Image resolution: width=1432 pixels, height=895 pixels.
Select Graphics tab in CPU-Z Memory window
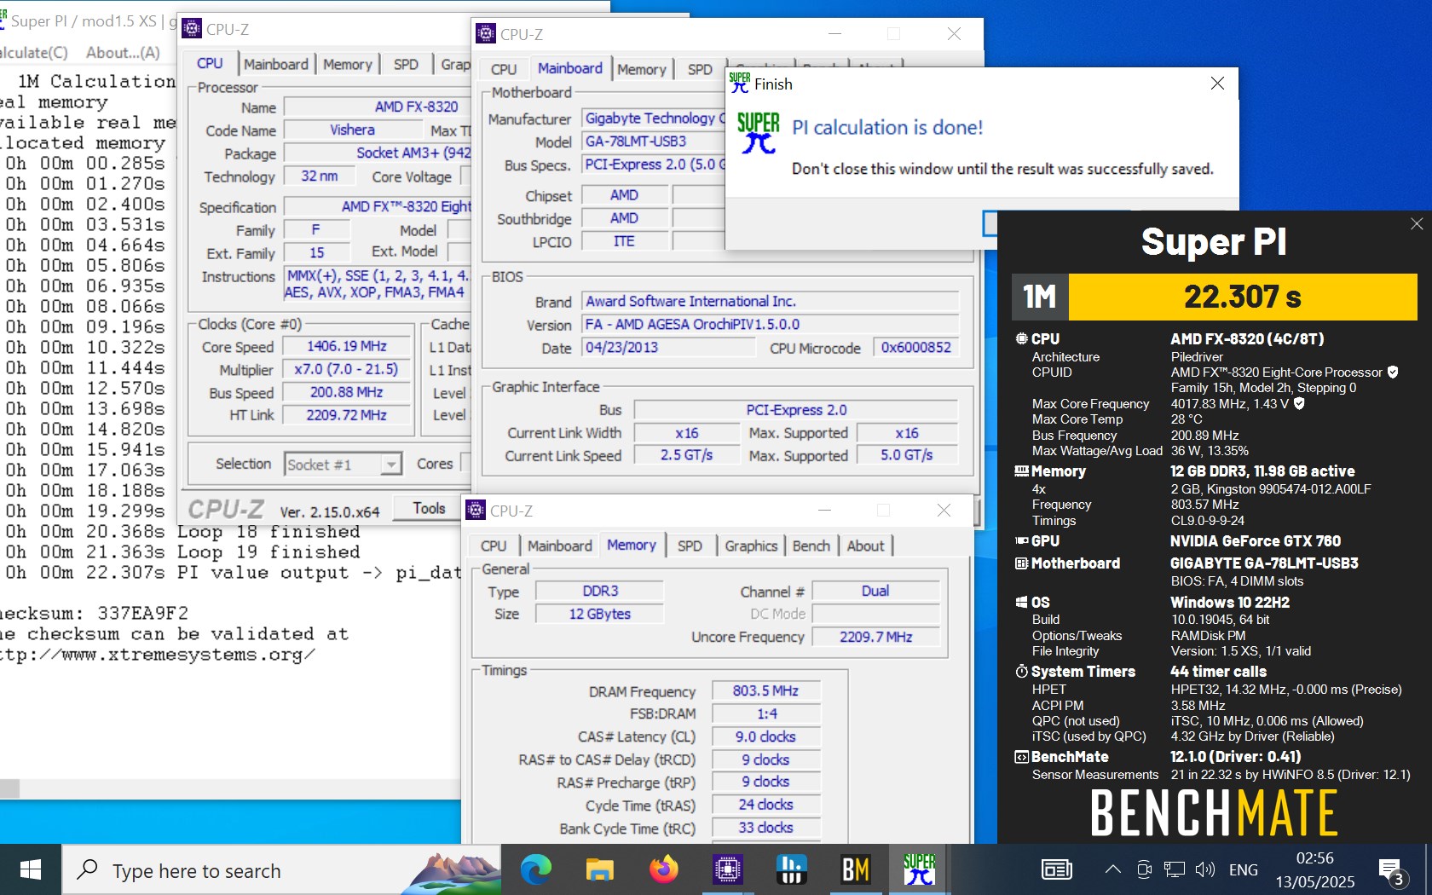pyautogui.click(x=751, y=546)
